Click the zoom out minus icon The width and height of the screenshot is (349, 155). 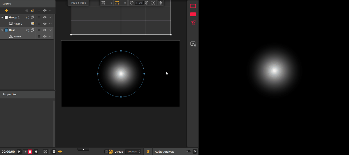[132, 3]
